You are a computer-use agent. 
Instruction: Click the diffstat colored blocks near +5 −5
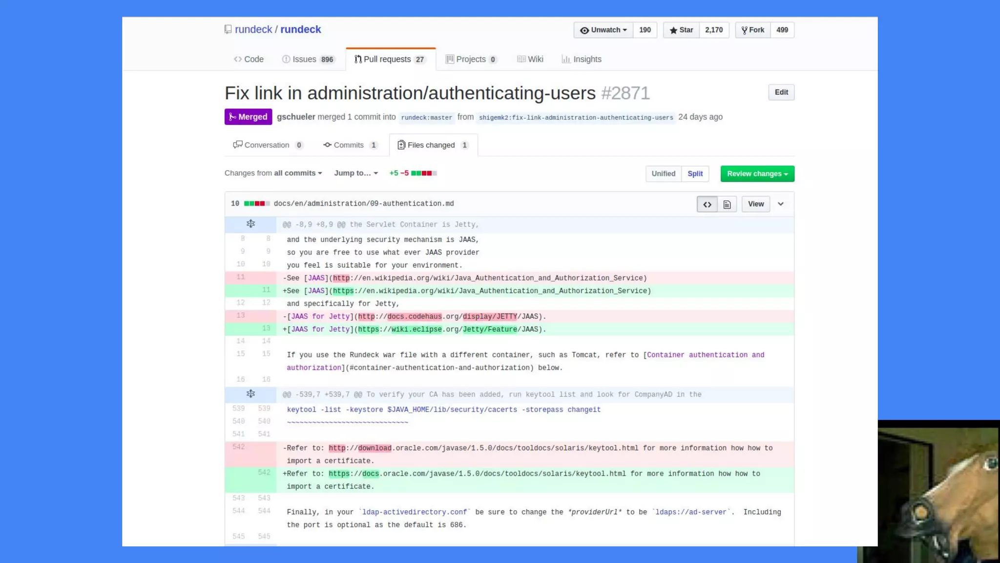coord(424,173)
